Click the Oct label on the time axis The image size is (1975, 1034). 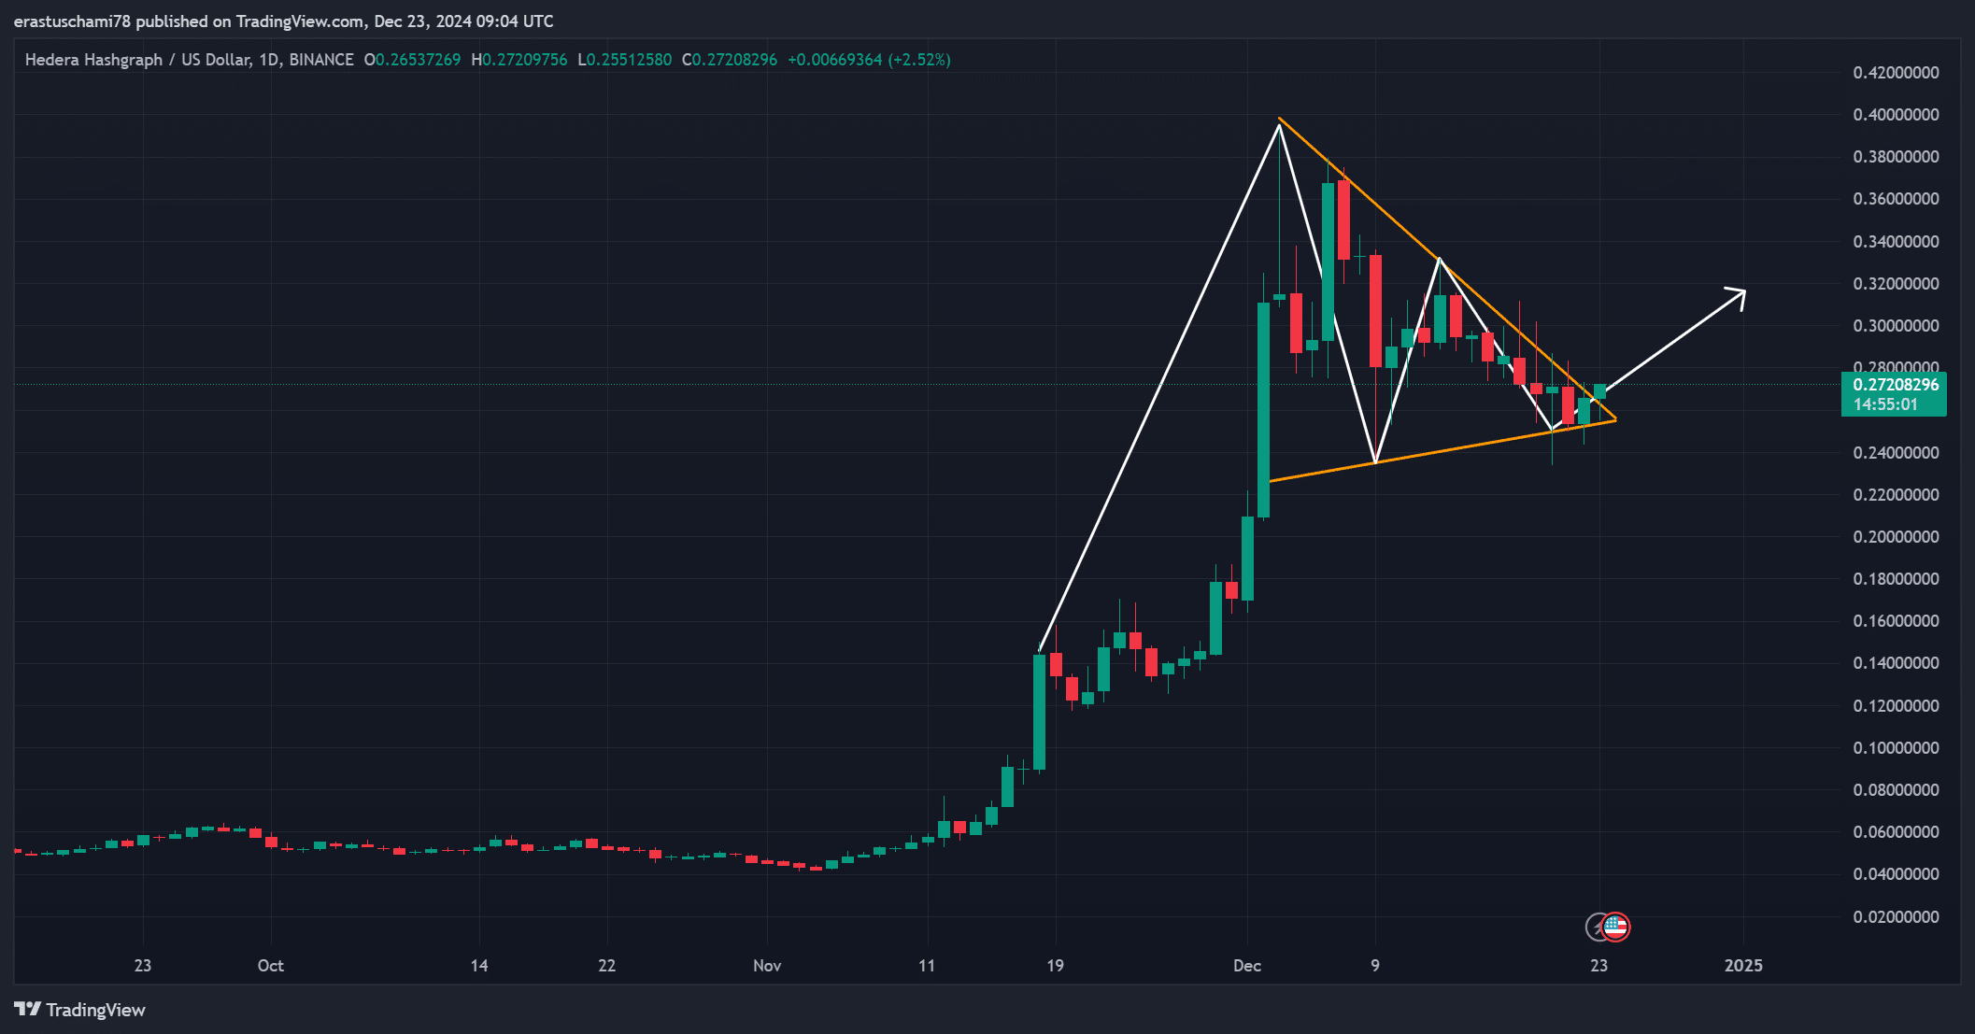tap(271, 966)
